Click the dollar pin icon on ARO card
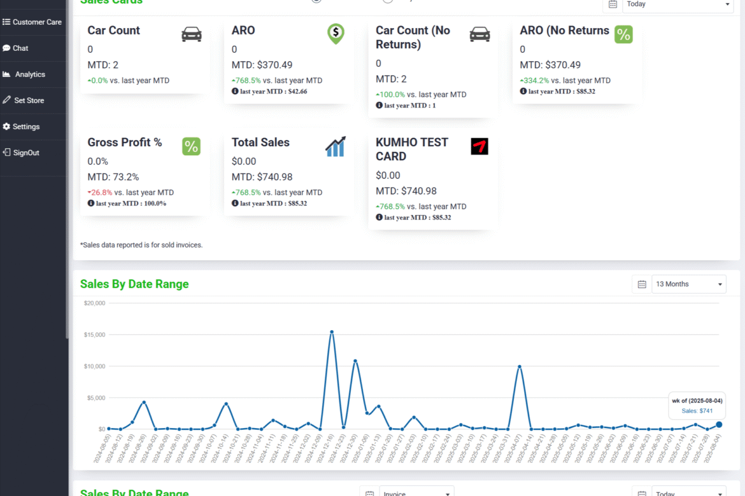745x496 pixels. tap(336, 34)
